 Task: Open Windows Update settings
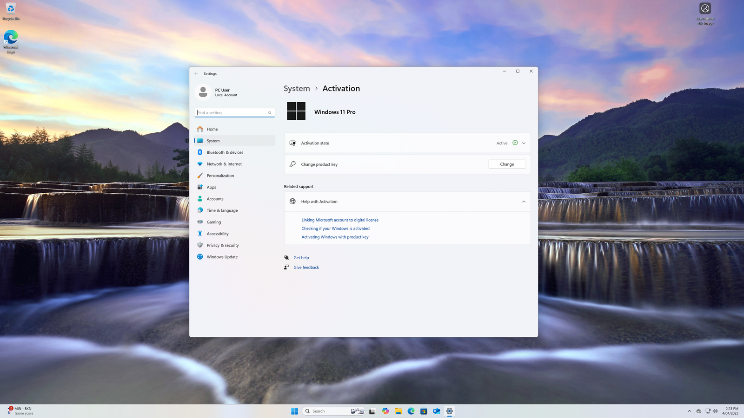[x=234, y=257]
